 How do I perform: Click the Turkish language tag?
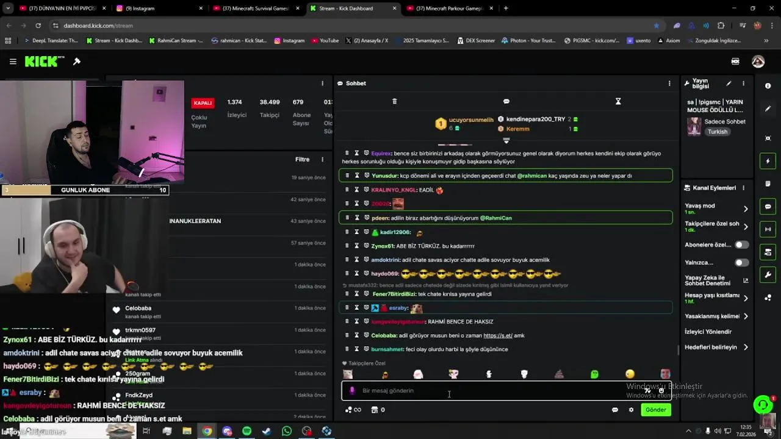pyautogui.click(x=718, y=132)
